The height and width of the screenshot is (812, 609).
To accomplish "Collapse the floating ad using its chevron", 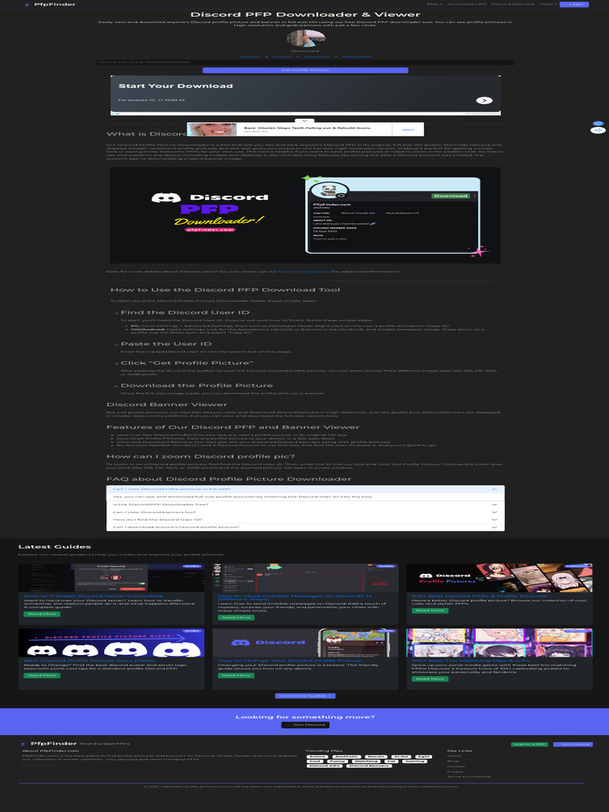I will tap(304, 121).
